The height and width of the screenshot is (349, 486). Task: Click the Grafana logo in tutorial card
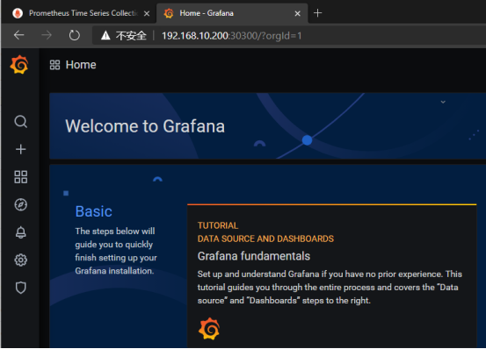coord(209,329)
